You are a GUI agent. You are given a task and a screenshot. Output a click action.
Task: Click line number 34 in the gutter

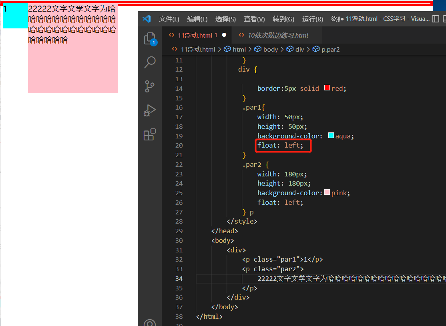click(179, 278)
